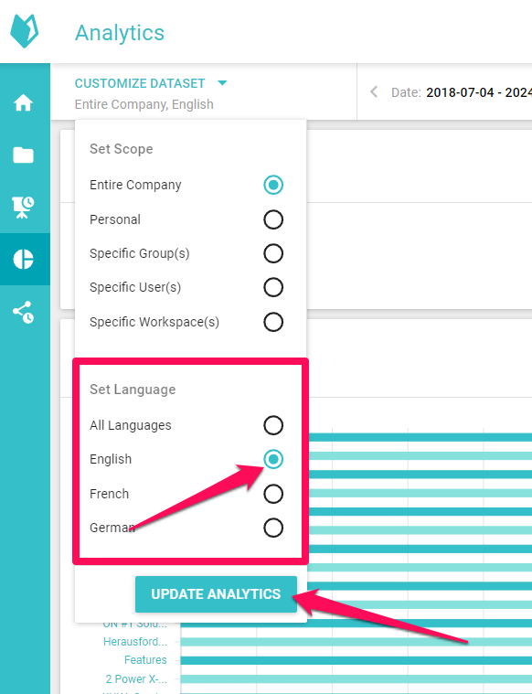Select Personal scope radio
The image size is (532, 694).
click(273, 219)
